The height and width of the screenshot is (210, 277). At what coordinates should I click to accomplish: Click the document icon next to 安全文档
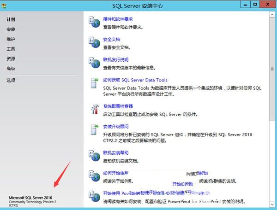tap(94, 43)
